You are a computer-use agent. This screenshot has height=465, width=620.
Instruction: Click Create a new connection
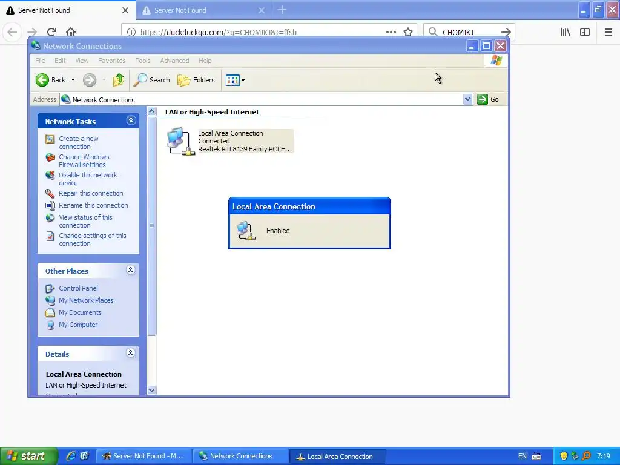(x=79, y=143)
